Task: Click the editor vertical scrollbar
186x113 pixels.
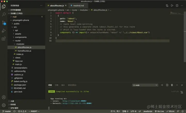Action: tap(185, 37)
